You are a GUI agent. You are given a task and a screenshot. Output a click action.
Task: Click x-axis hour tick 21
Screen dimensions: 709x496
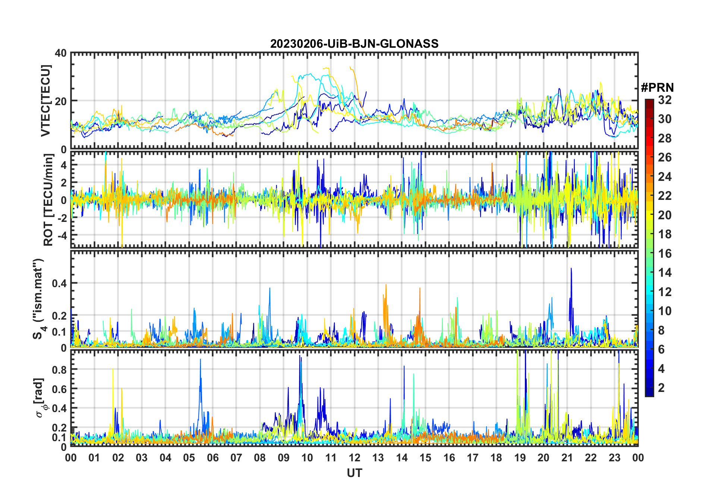coord(567,458)
